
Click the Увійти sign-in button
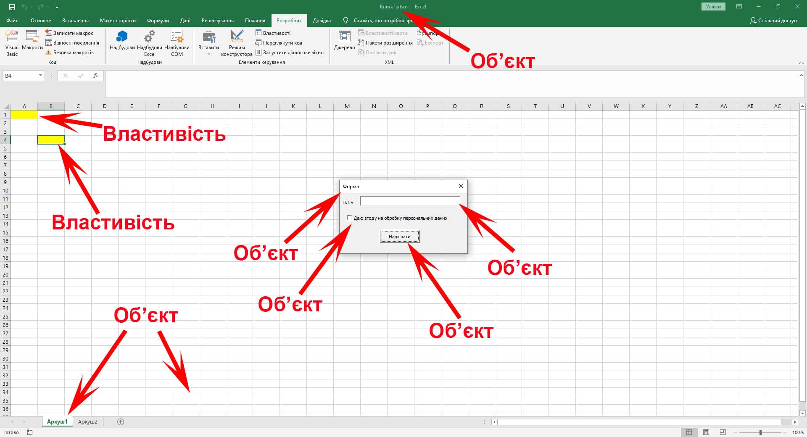point(713,7)
